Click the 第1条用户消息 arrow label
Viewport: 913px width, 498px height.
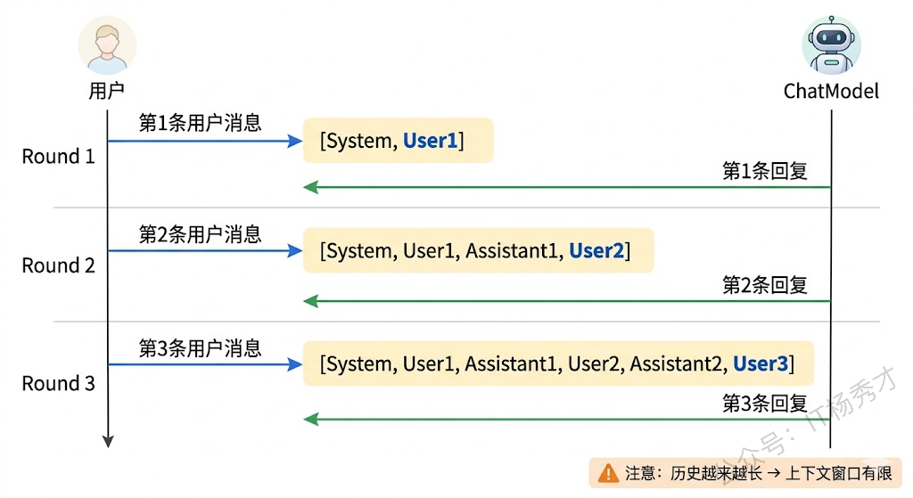200,123
